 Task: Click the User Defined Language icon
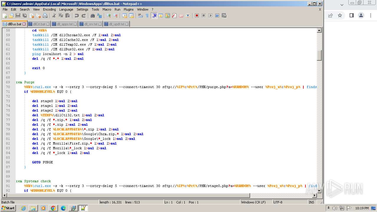coord(161,16)
